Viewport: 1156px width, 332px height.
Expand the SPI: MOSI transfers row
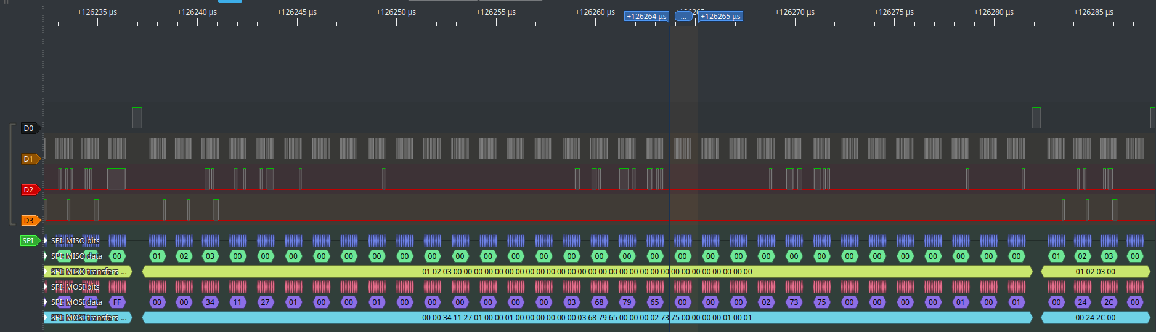(x=46, y=318)
